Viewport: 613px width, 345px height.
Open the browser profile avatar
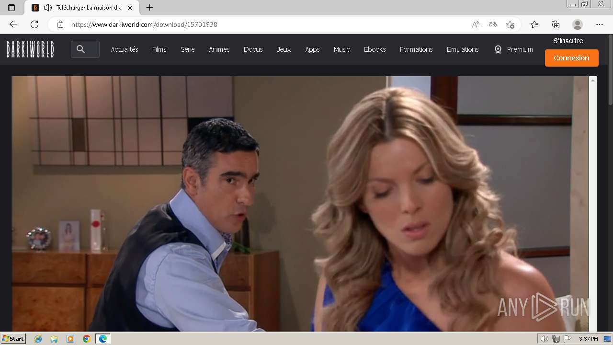578,24
